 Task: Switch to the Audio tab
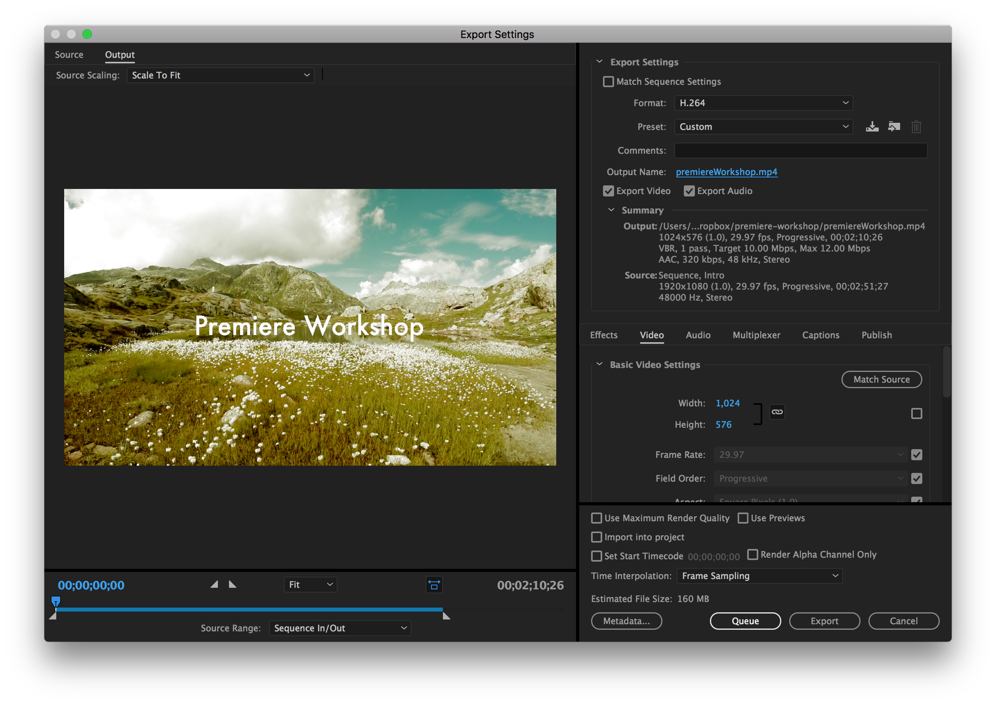(x=698, y=335)
